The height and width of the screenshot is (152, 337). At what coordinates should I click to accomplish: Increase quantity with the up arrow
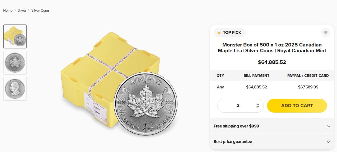(257, 104)
